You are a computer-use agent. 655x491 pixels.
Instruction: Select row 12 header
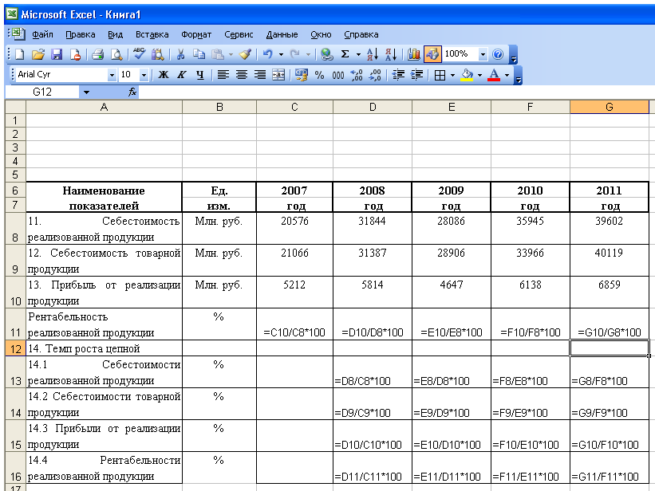[15, 348]
